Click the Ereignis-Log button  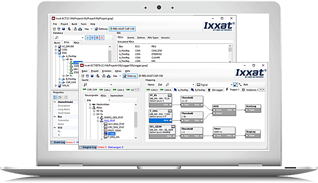coord(88,147)
